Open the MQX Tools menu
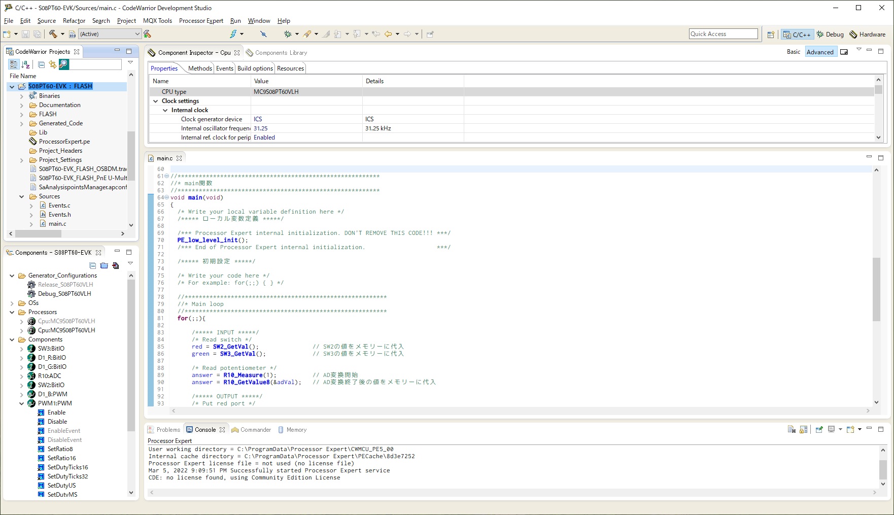 (157, 21)
